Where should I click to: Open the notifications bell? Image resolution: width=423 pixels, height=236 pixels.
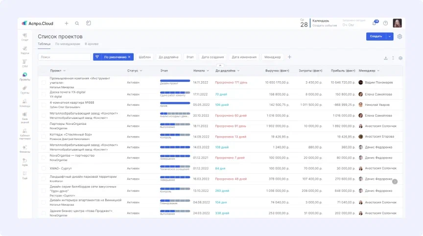pyautogui.click(x=374, y=23)
